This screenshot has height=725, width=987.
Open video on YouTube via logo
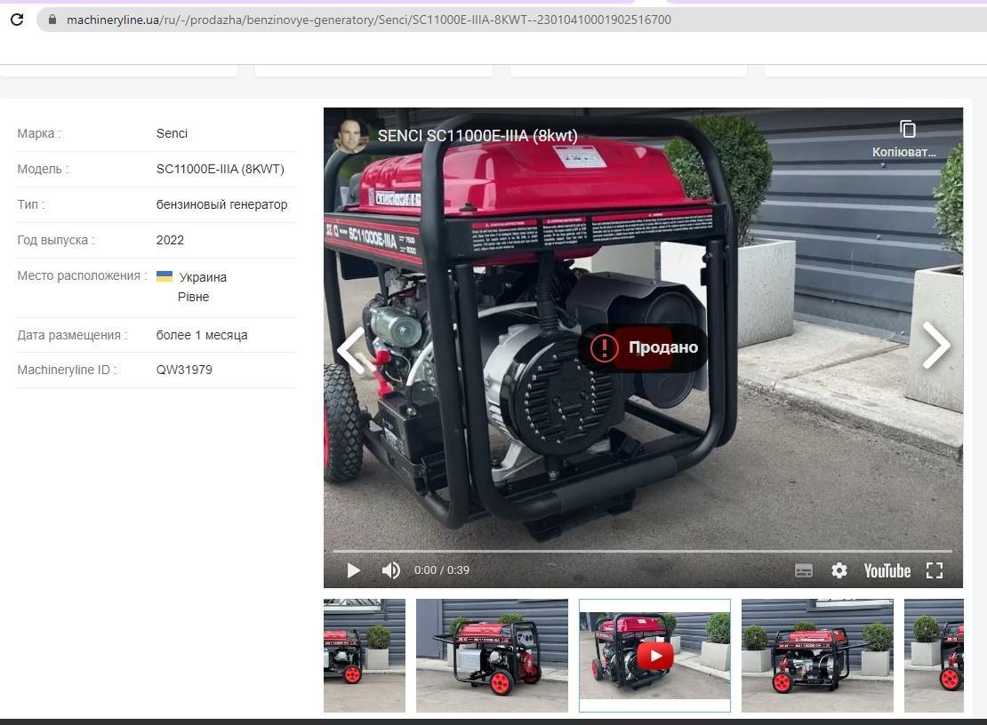coord(887,570)
